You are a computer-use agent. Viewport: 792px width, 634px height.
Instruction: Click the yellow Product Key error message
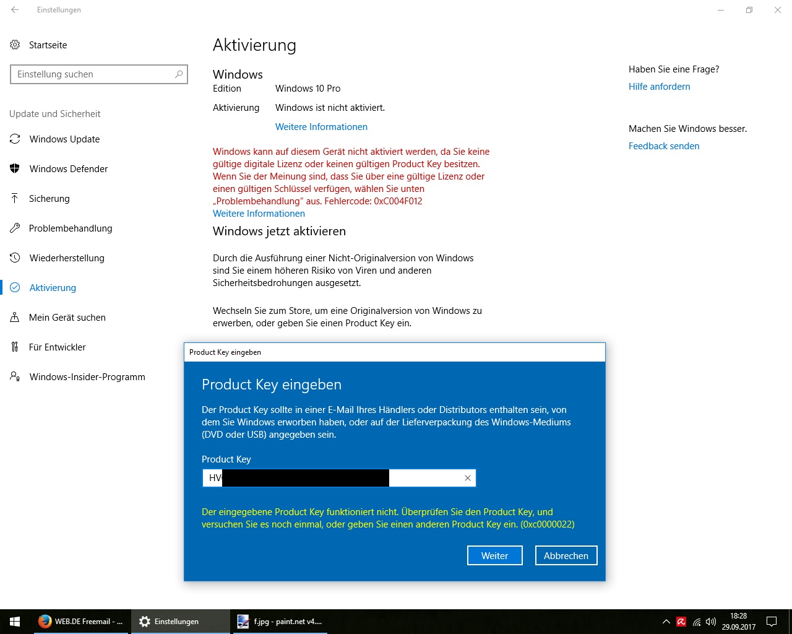[x=388, y=518]
